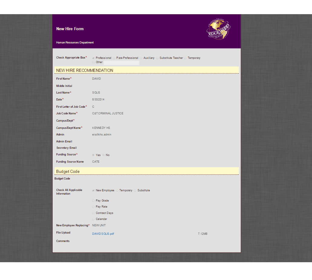The height and width of the screenshot is (280, 312).
Task: Select the No funding source radio
Action: pyautogui.click(x=103, y=155)
